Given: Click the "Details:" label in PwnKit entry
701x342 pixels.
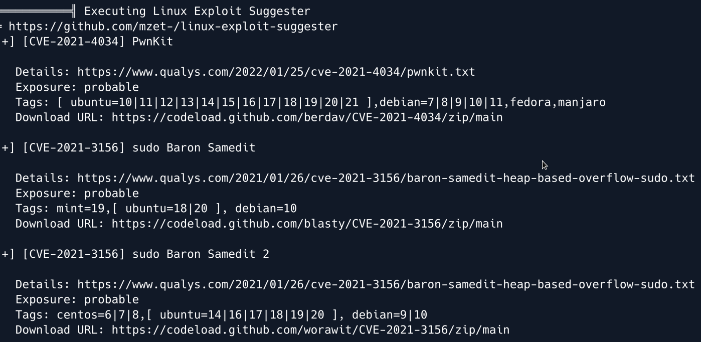Looking at the screenshot, I should (x=43, y=72).
